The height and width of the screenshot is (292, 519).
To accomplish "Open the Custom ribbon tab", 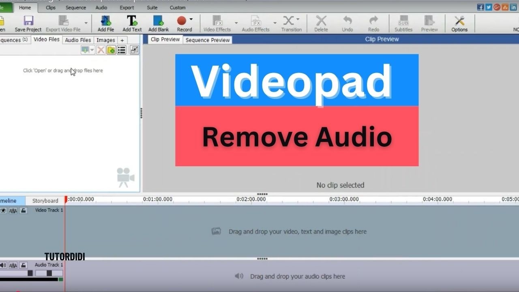I will (178, 7).
